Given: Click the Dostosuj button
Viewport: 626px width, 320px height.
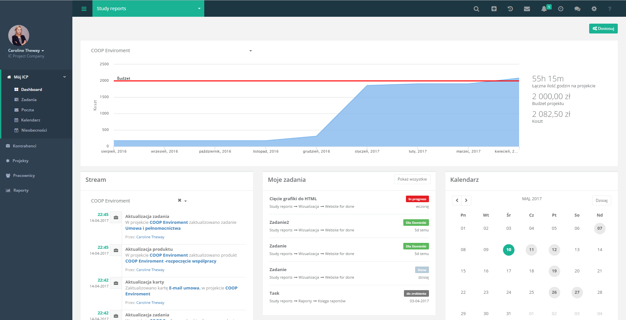Looking at the screenshot, I should click(603, 29).
